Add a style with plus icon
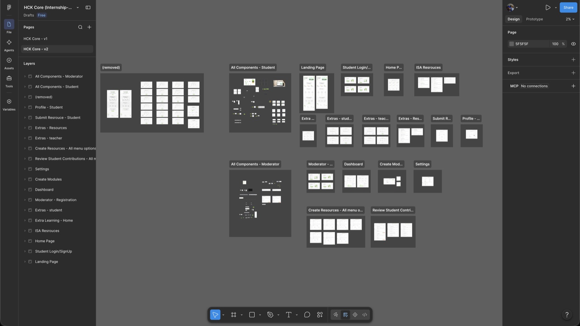Screen dimensions: 580x326 pyautogui.click(x=573, y=59)
